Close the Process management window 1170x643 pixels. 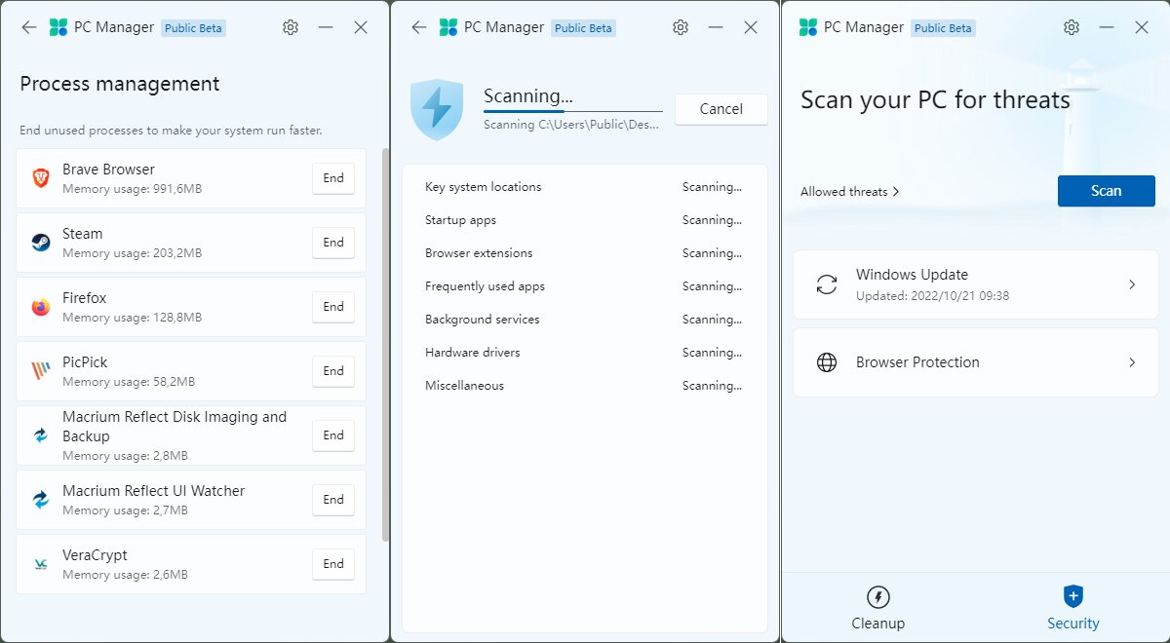pos(361,27)
